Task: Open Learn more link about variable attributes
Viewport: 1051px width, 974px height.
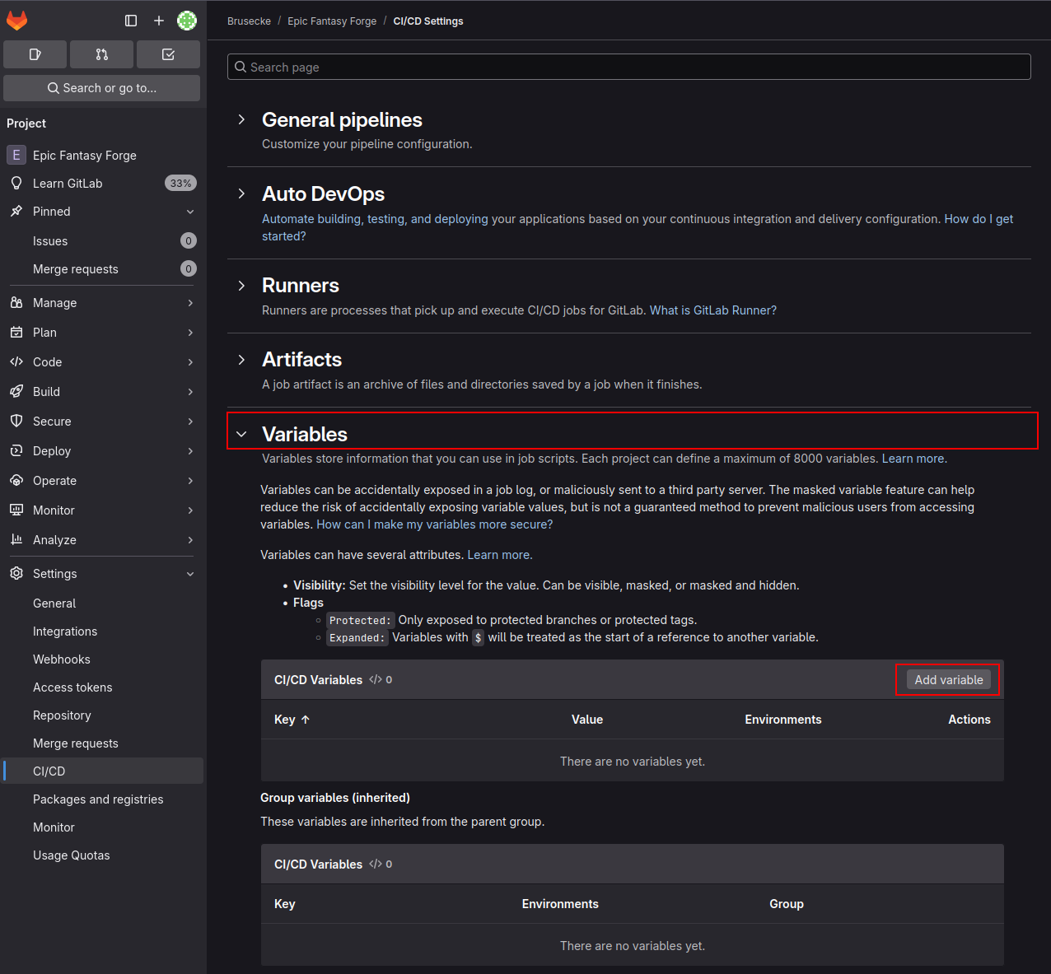Action: click(500, 555)
